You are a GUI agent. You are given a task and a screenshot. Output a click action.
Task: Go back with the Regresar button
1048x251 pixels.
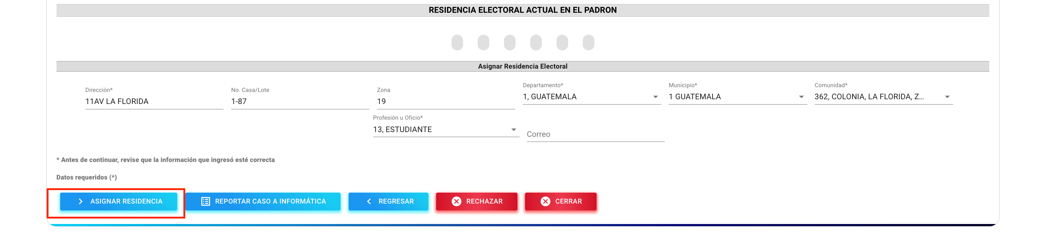coord(388,201)
